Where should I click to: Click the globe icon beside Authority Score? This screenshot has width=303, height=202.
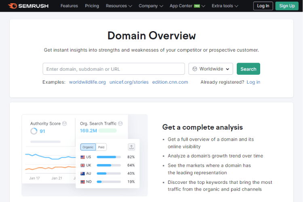click(x=65, y=124)
